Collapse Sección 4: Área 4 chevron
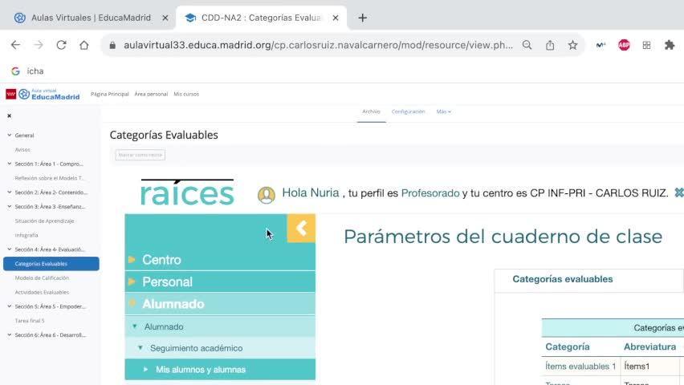The width and height of the screenshot is (684, 385). pyautogui.click(x=9, y=249)
